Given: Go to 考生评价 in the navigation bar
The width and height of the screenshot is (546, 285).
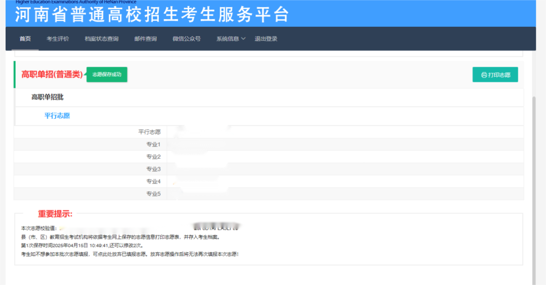Looking at the screenshot, I should tap(58, 38).
